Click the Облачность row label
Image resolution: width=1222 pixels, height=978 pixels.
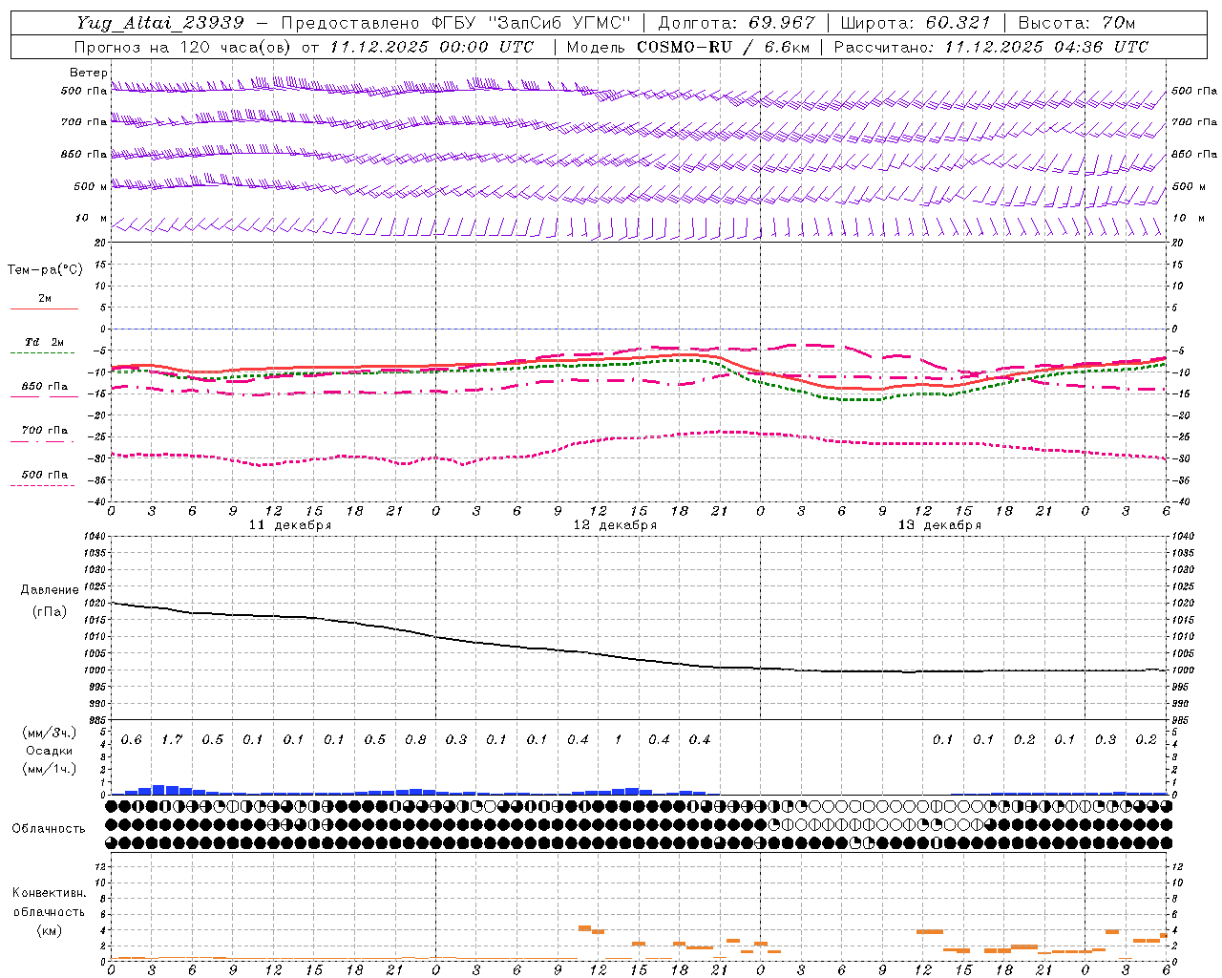coord(49,829)
